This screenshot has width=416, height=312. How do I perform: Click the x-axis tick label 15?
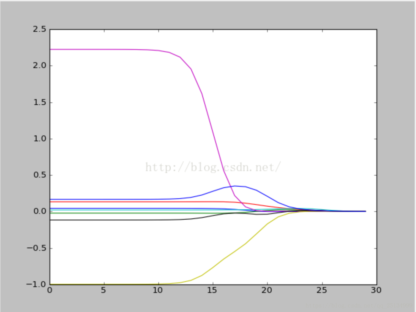[212, 290]
